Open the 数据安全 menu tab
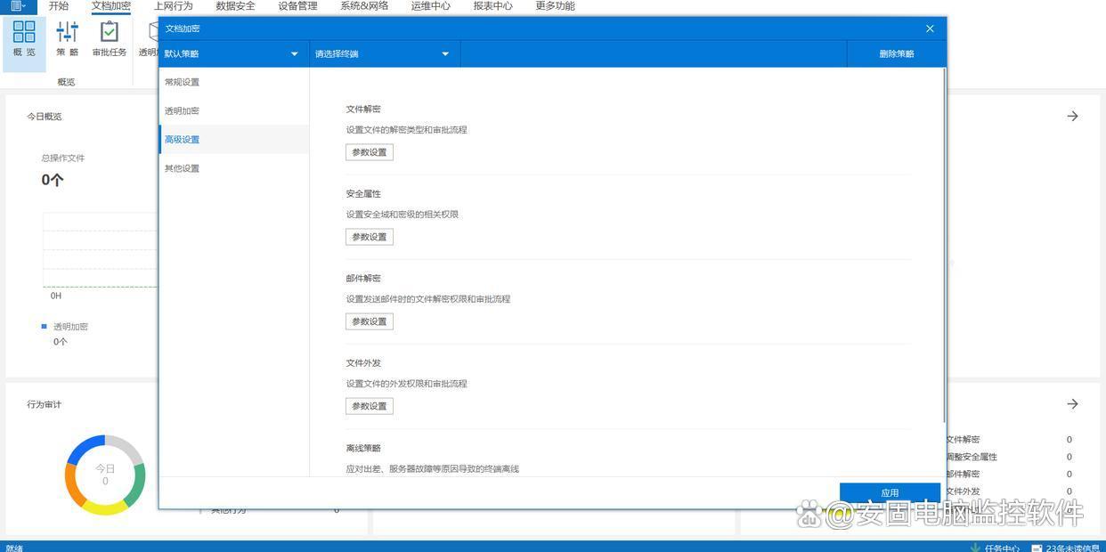The width and height of the screenshot is (1106, 552). pos(235,6)
